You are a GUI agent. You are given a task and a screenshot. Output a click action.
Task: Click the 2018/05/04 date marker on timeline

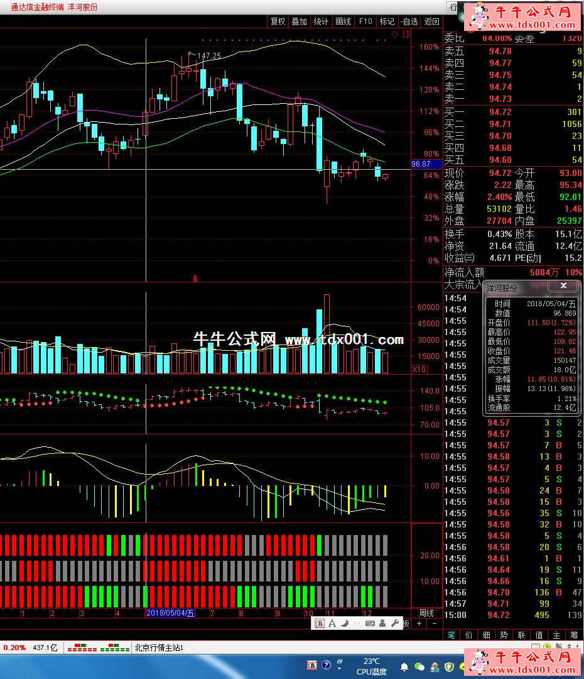click(170, 613)
